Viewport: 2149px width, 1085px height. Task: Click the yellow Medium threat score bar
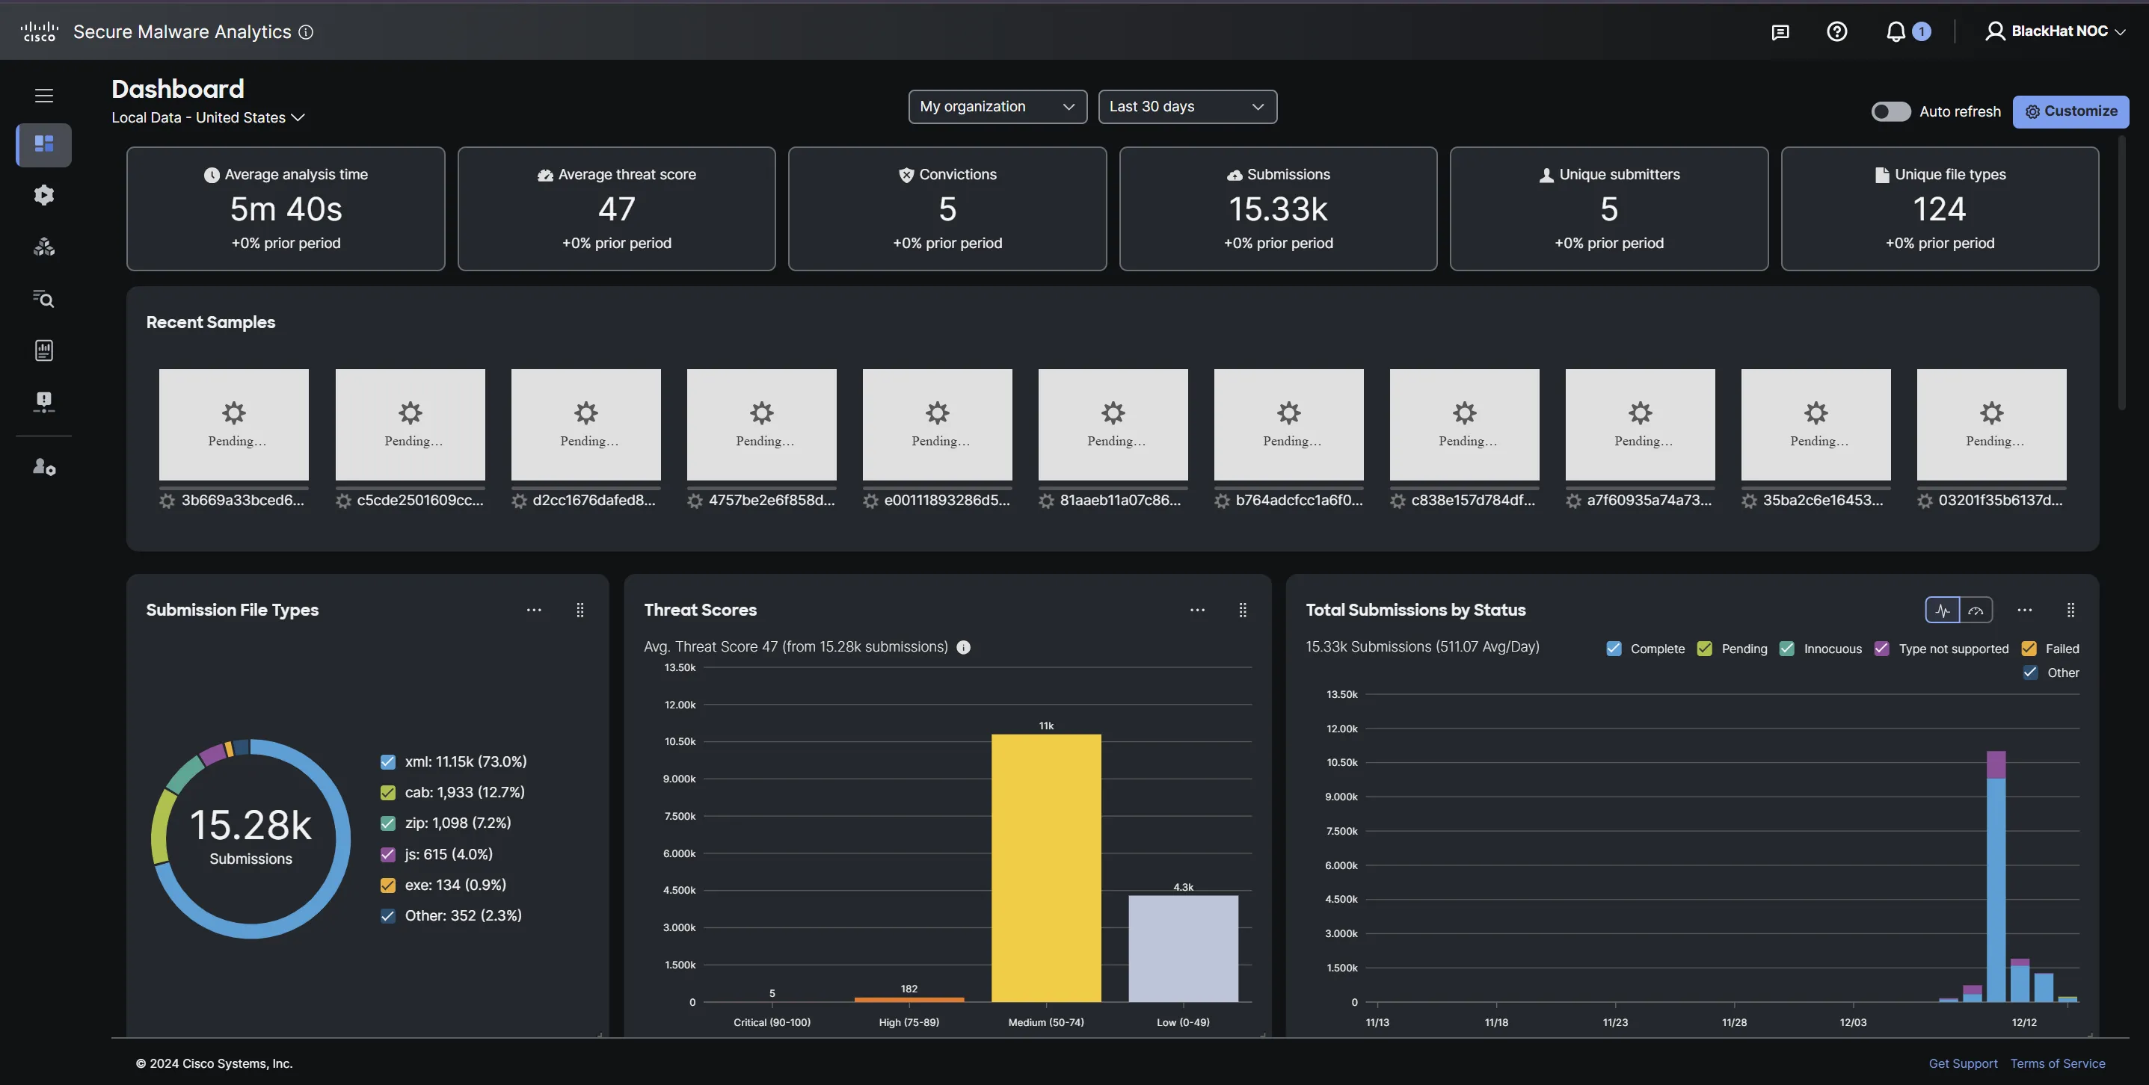[1045, 868]
